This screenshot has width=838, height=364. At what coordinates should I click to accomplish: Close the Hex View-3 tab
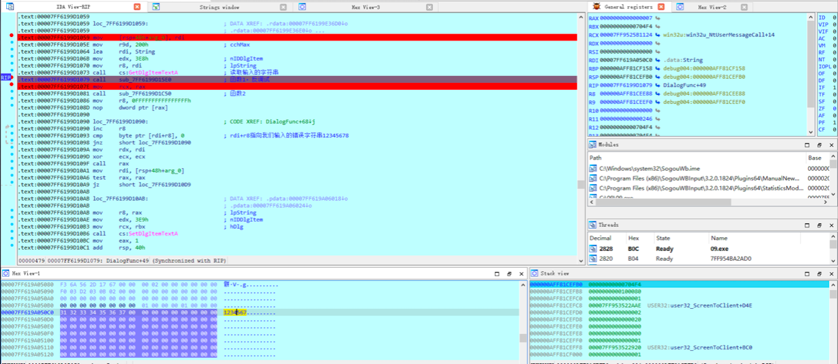[429, 6]
